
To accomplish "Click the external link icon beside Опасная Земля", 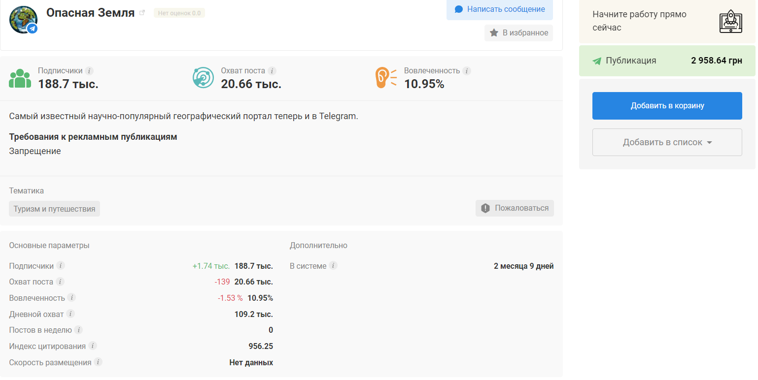I will (142, 13).
